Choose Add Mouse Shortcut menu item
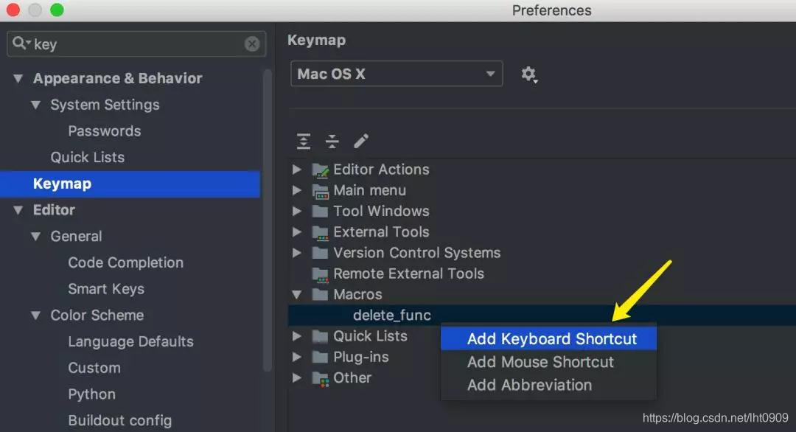 coord(540,362)
